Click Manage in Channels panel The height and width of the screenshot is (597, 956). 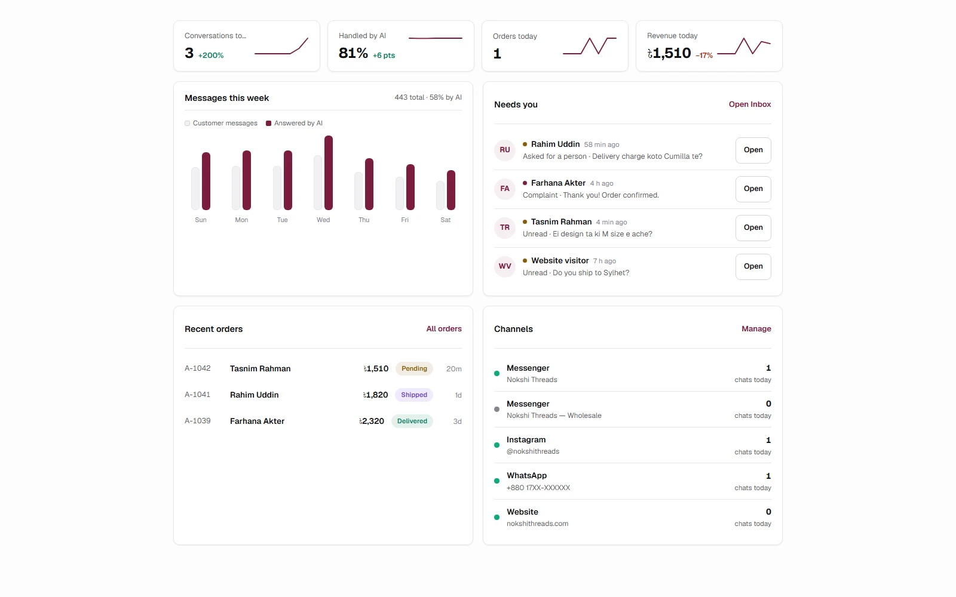coord(756,329)
